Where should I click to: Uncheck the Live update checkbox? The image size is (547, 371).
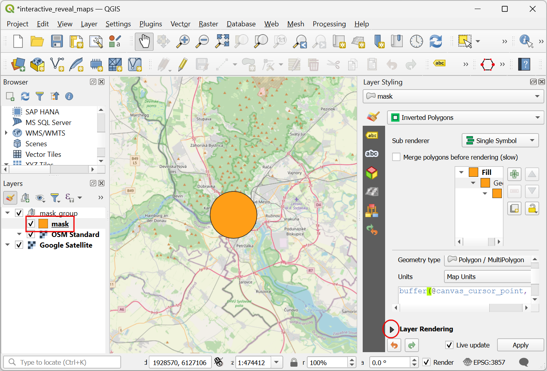pos(450,345)
